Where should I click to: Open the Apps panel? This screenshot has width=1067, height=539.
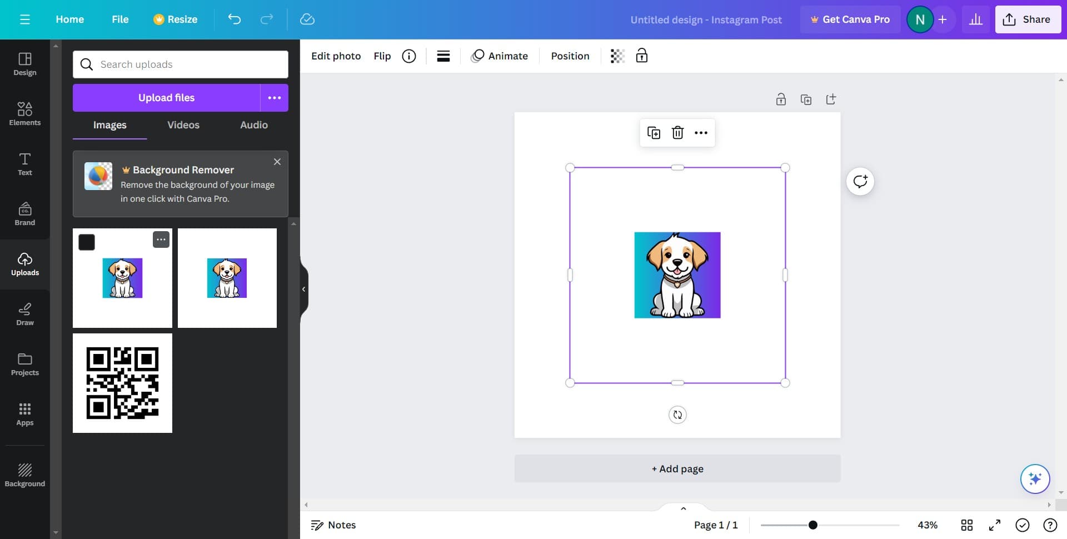pos(24,414)
